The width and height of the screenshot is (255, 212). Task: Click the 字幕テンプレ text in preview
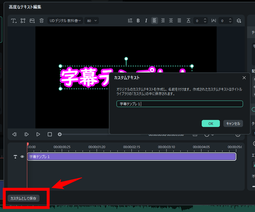(x=85, y=77)
